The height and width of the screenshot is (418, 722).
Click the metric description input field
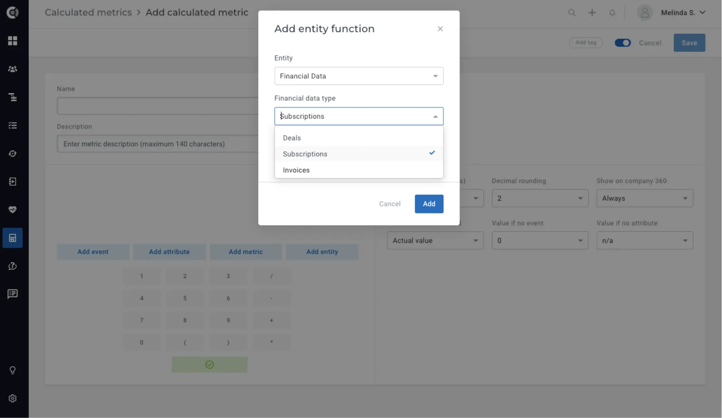[158, 144]
